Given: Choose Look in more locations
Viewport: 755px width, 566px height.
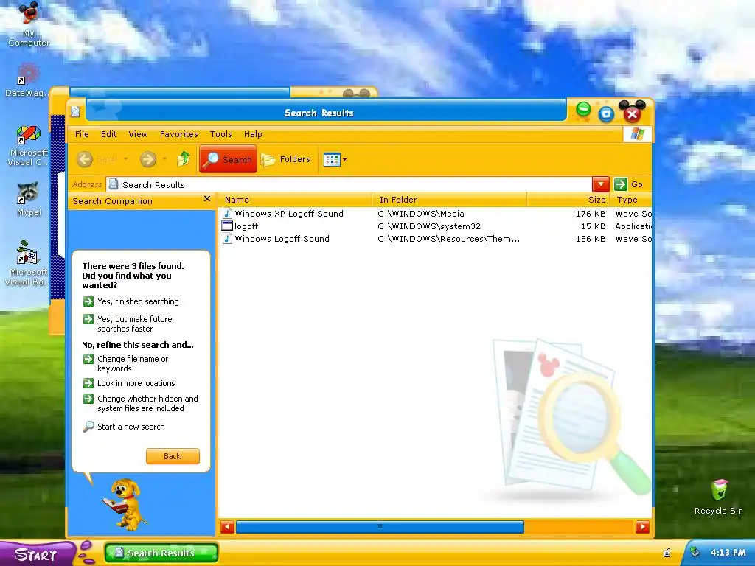Looking at the screenshot, I should pos(129,383).
